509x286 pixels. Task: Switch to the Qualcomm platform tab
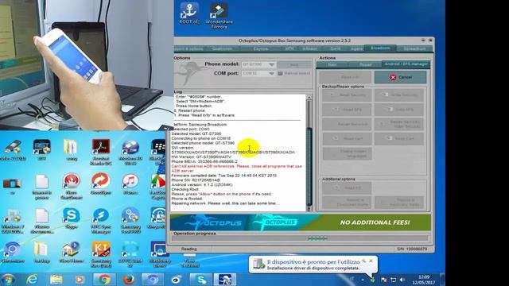[222, 48]
